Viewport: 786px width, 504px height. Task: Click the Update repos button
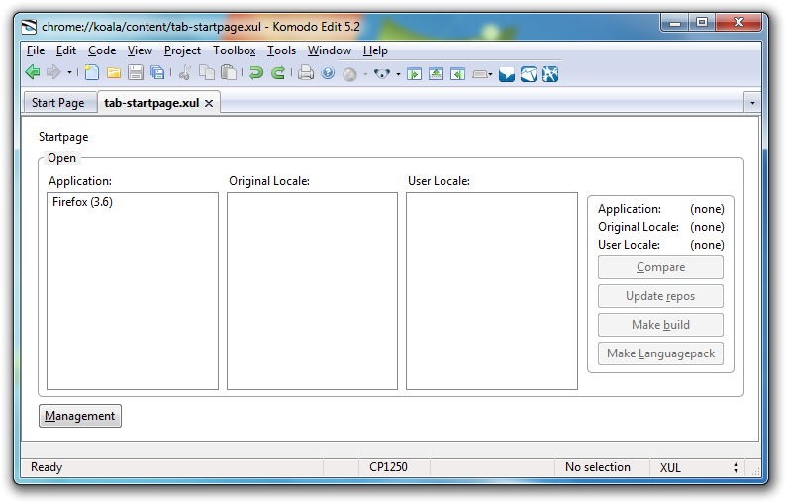[x=660, y=296]
